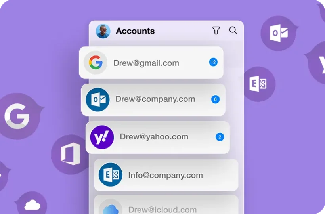Open the filter funnel icon in Accounts header
325x214 pixels.
216,31
